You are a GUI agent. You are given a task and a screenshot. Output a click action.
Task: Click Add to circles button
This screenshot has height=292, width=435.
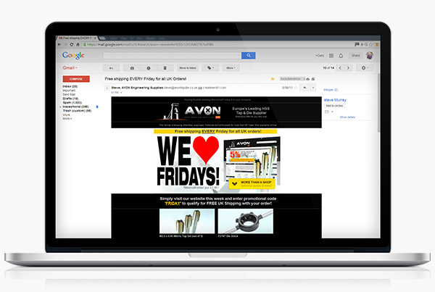click(334, 106)
